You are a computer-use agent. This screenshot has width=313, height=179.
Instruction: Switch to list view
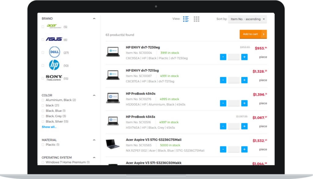pyautogui.click(x=186, y=19)
